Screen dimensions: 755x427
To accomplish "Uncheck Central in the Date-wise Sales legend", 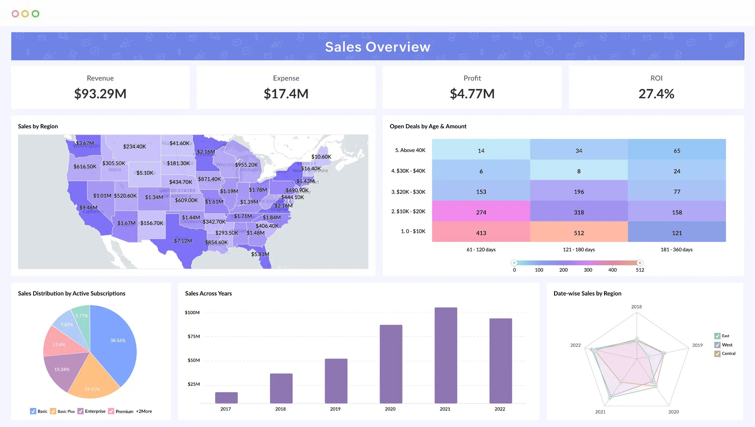I will (717, 353).
